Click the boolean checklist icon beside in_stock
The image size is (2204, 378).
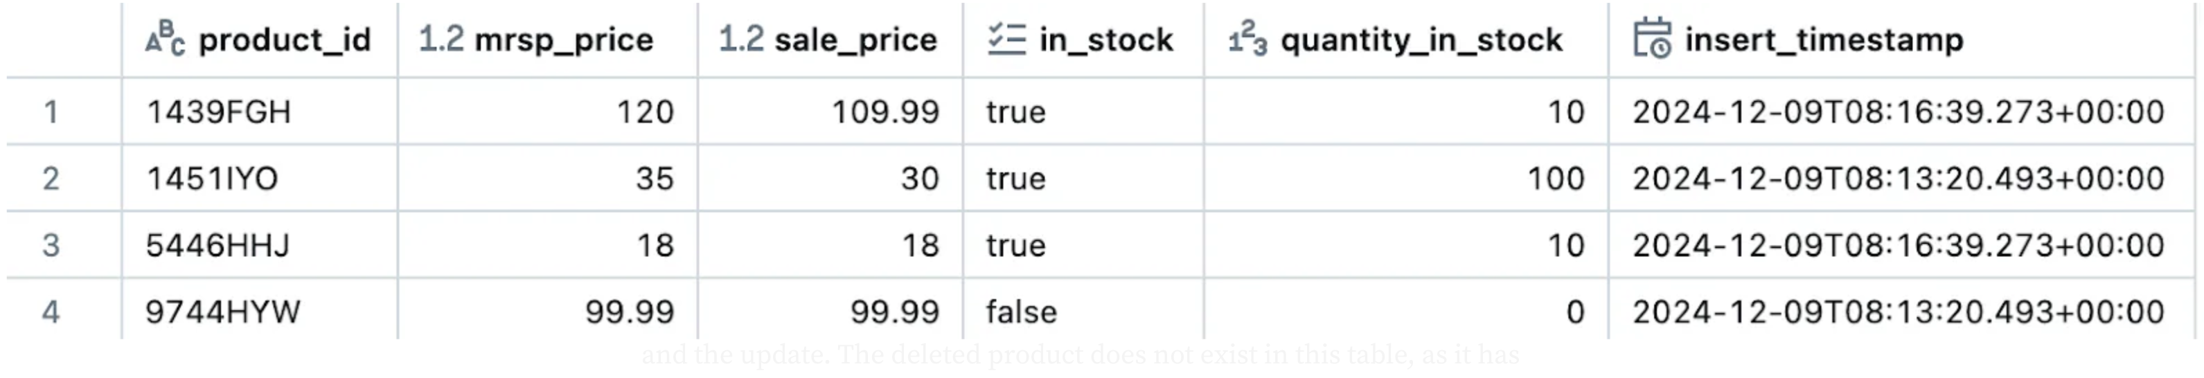click(x=1006, y=39)
